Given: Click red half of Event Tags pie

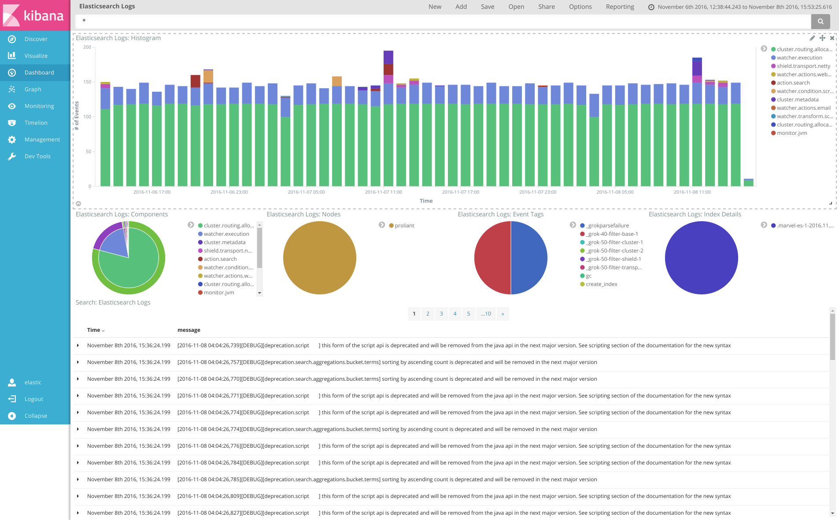Looking at the screenshot, I should click(x=492, y=258).
